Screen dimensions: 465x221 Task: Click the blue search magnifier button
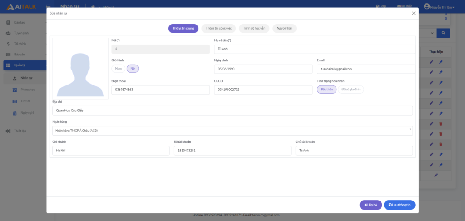[443, 33]
